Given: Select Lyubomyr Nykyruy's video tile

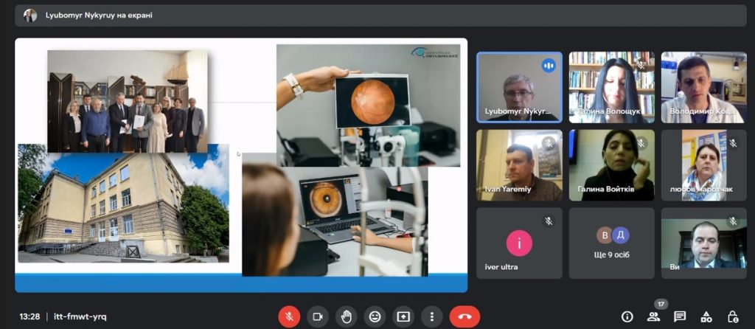Looking at the screenshot, I should click(519, 87).
